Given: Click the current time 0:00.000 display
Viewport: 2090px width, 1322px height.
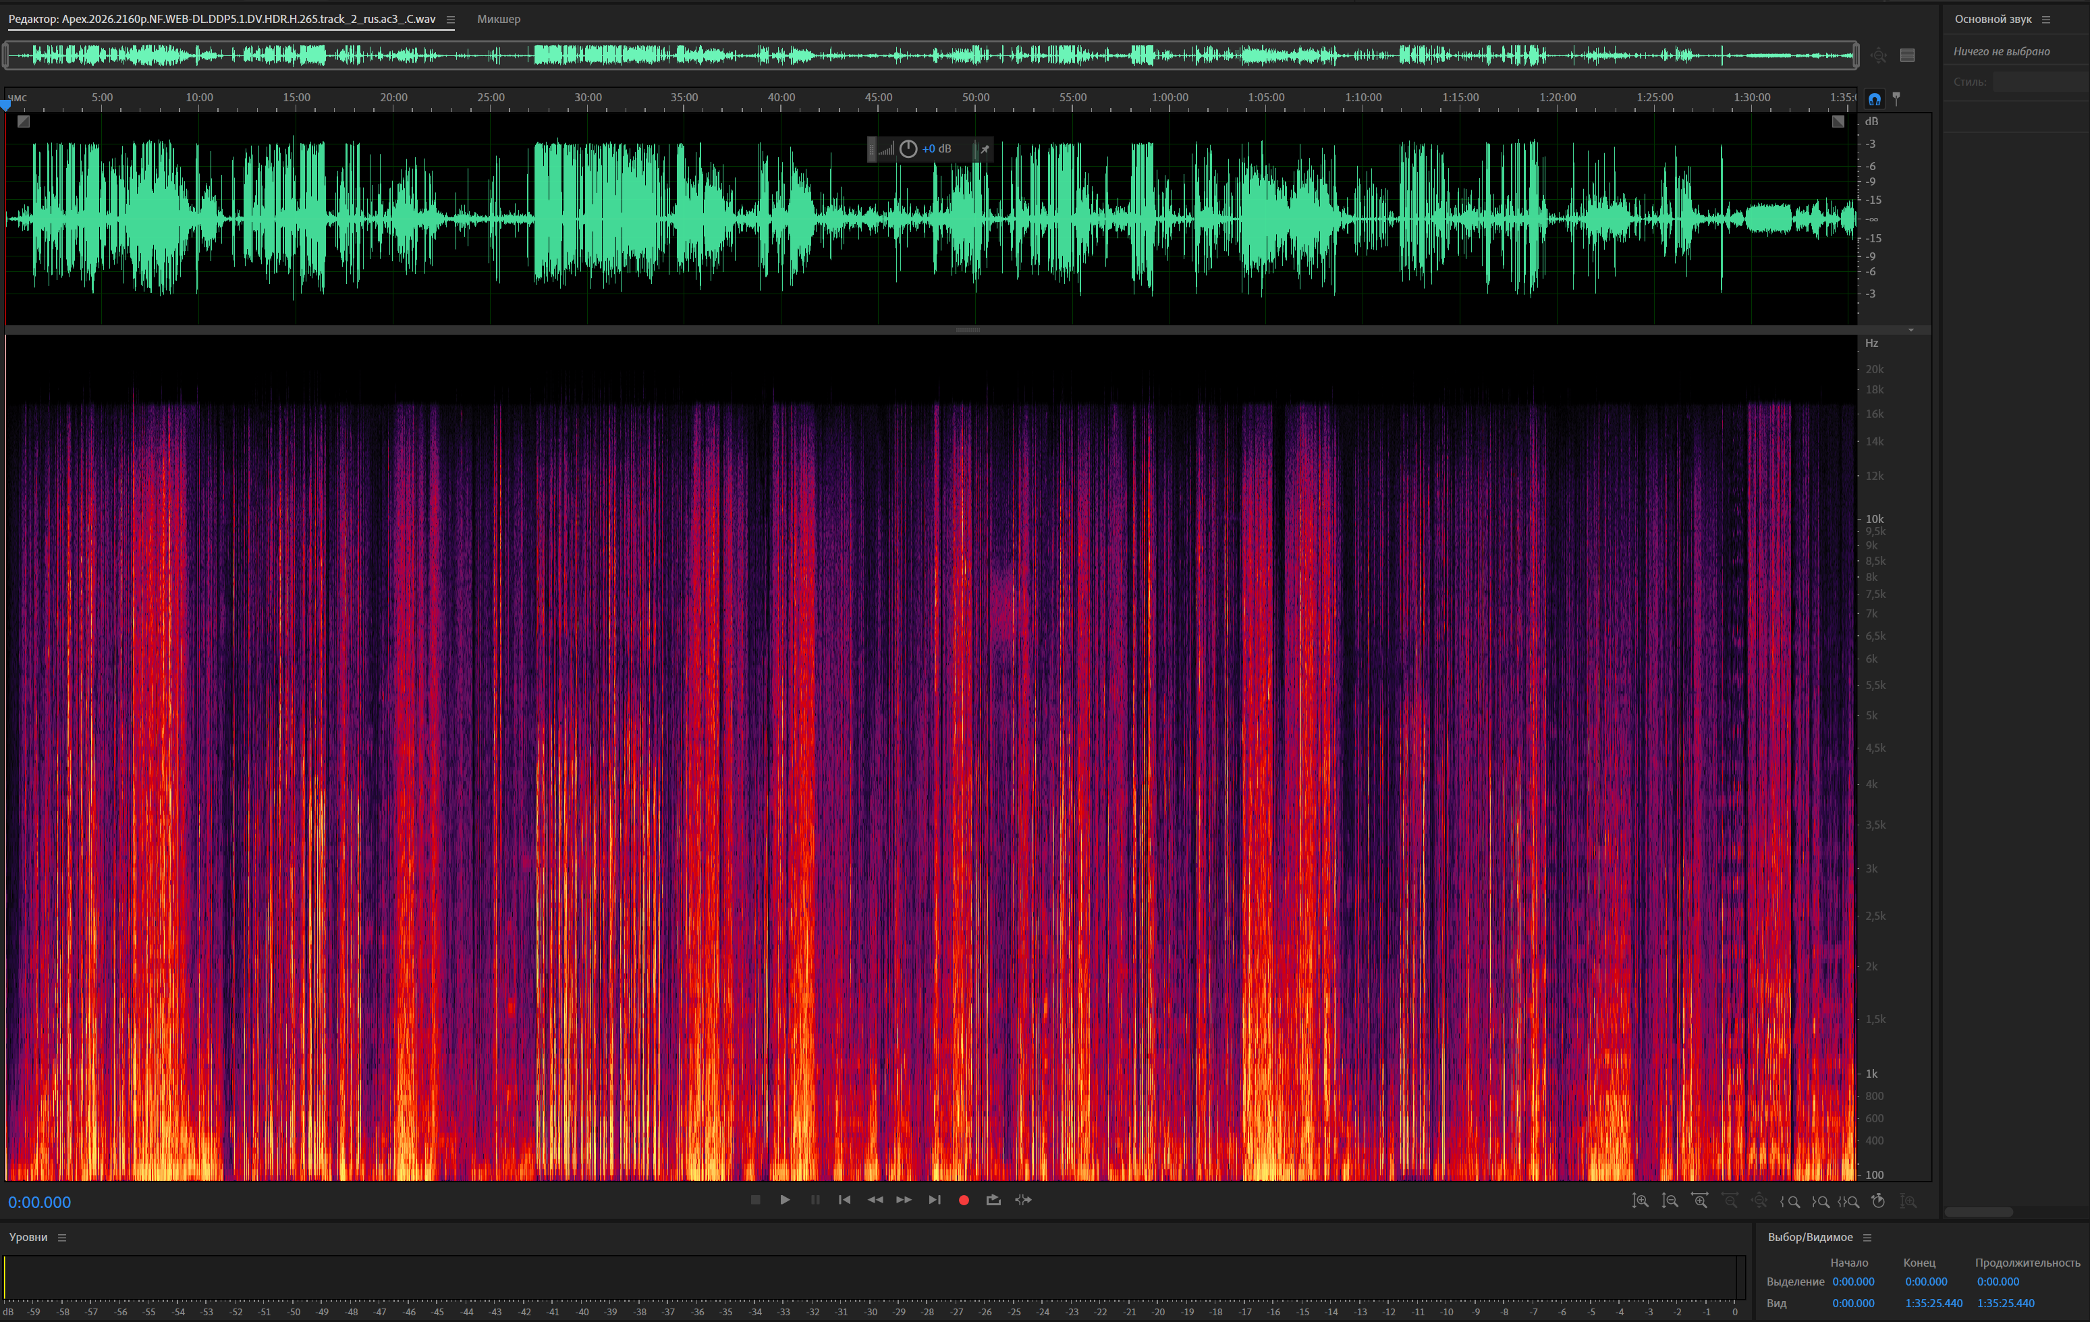Looking at the screenshot, I should [40, 1202].
